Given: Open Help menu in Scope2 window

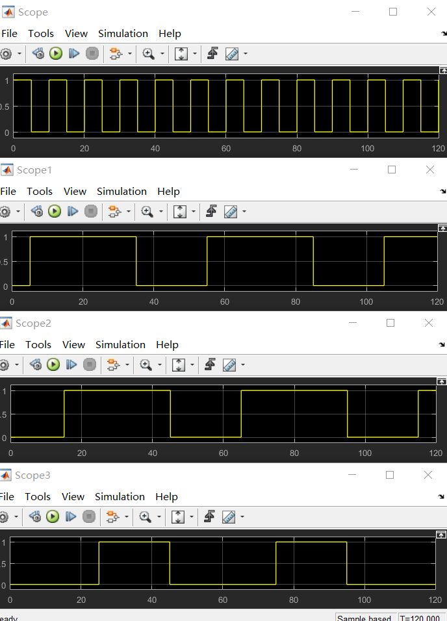Looking at the screenshot, I should click(x=167, y=344).
